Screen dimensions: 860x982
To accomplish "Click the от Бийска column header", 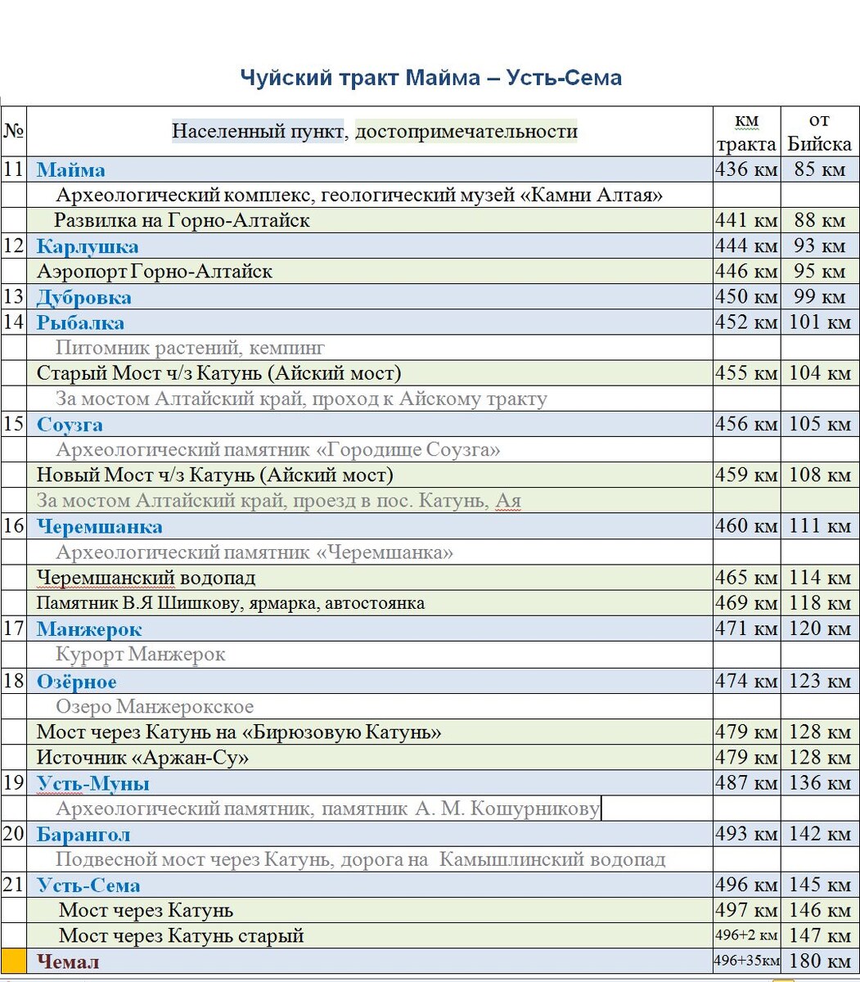I will coord(819,131).
